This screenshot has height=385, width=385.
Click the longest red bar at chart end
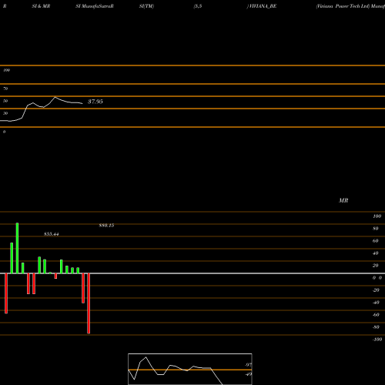pyautogui.click(x=89, y=303)
